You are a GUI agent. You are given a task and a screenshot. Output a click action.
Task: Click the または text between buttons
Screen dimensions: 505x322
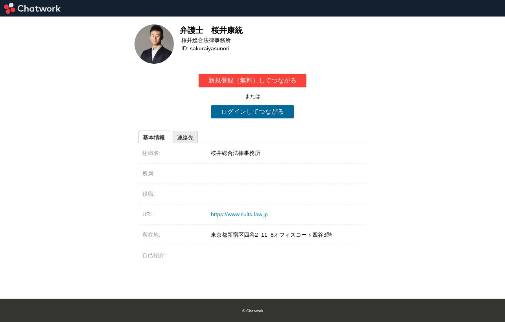(252, 96)
